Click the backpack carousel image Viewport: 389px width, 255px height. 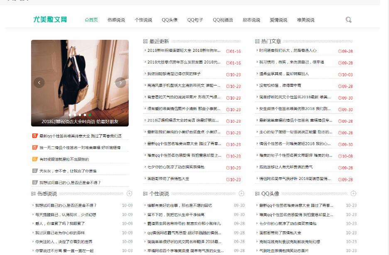click(x=80, y=75)
